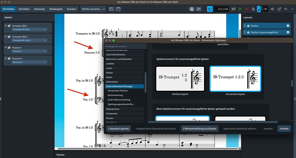
Task: Choose the Horizontal stapeln option
Action: coord(235,79)
